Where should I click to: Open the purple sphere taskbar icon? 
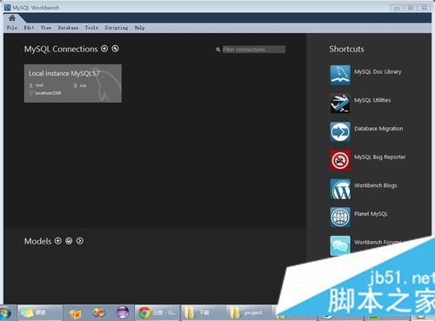pyautogui.click(x=123, y=312)
